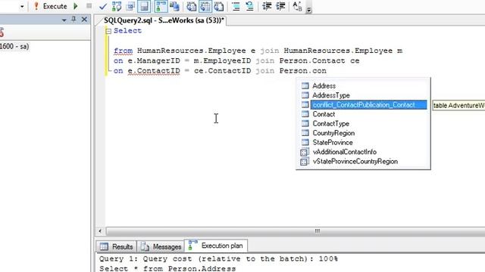Open the Query Options dialog icon
Viewport: 485px width, 272px height.
point(130,6)
